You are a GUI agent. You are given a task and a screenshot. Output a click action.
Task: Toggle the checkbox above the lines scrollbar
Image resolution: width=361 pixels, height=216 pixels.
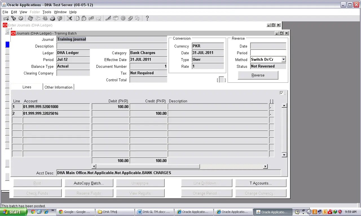pyautogui.click(x=281, y=93)
